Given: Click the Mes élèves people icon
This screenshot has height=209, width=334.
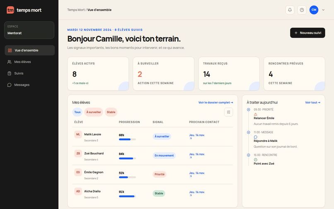Looking at the screenshot, I should tap(10, 62).
